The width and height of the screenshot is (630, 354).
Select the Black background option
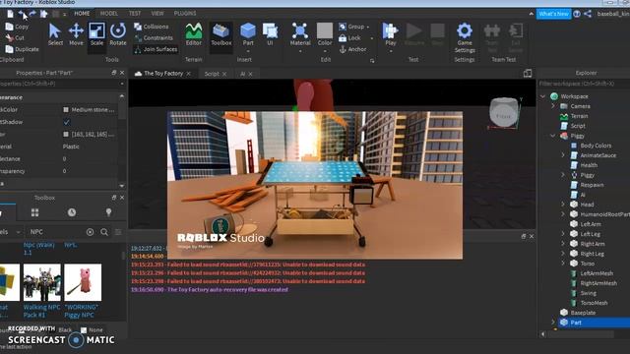click(x=65, y=330)
